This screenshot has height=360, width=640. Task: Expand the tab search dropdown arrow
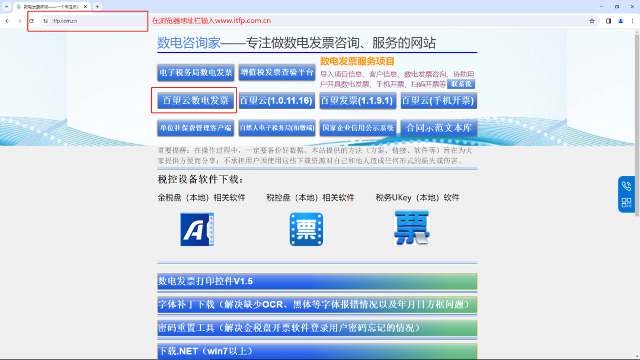7,7
